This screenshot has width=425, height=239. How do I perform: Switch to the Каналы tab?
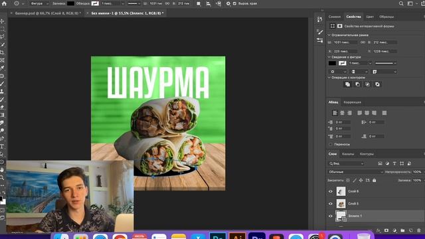click(348, 154)
